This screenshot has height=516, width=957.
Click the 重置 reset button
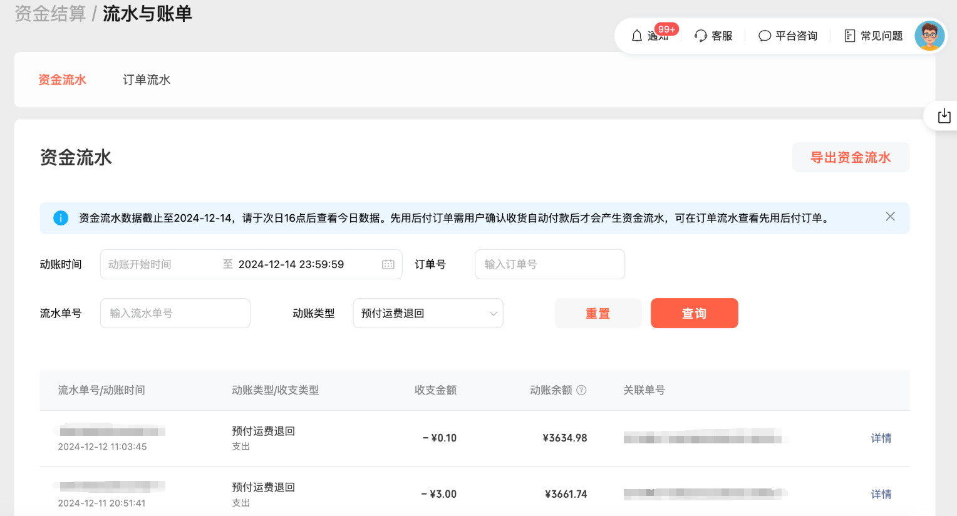click(597, 313)
